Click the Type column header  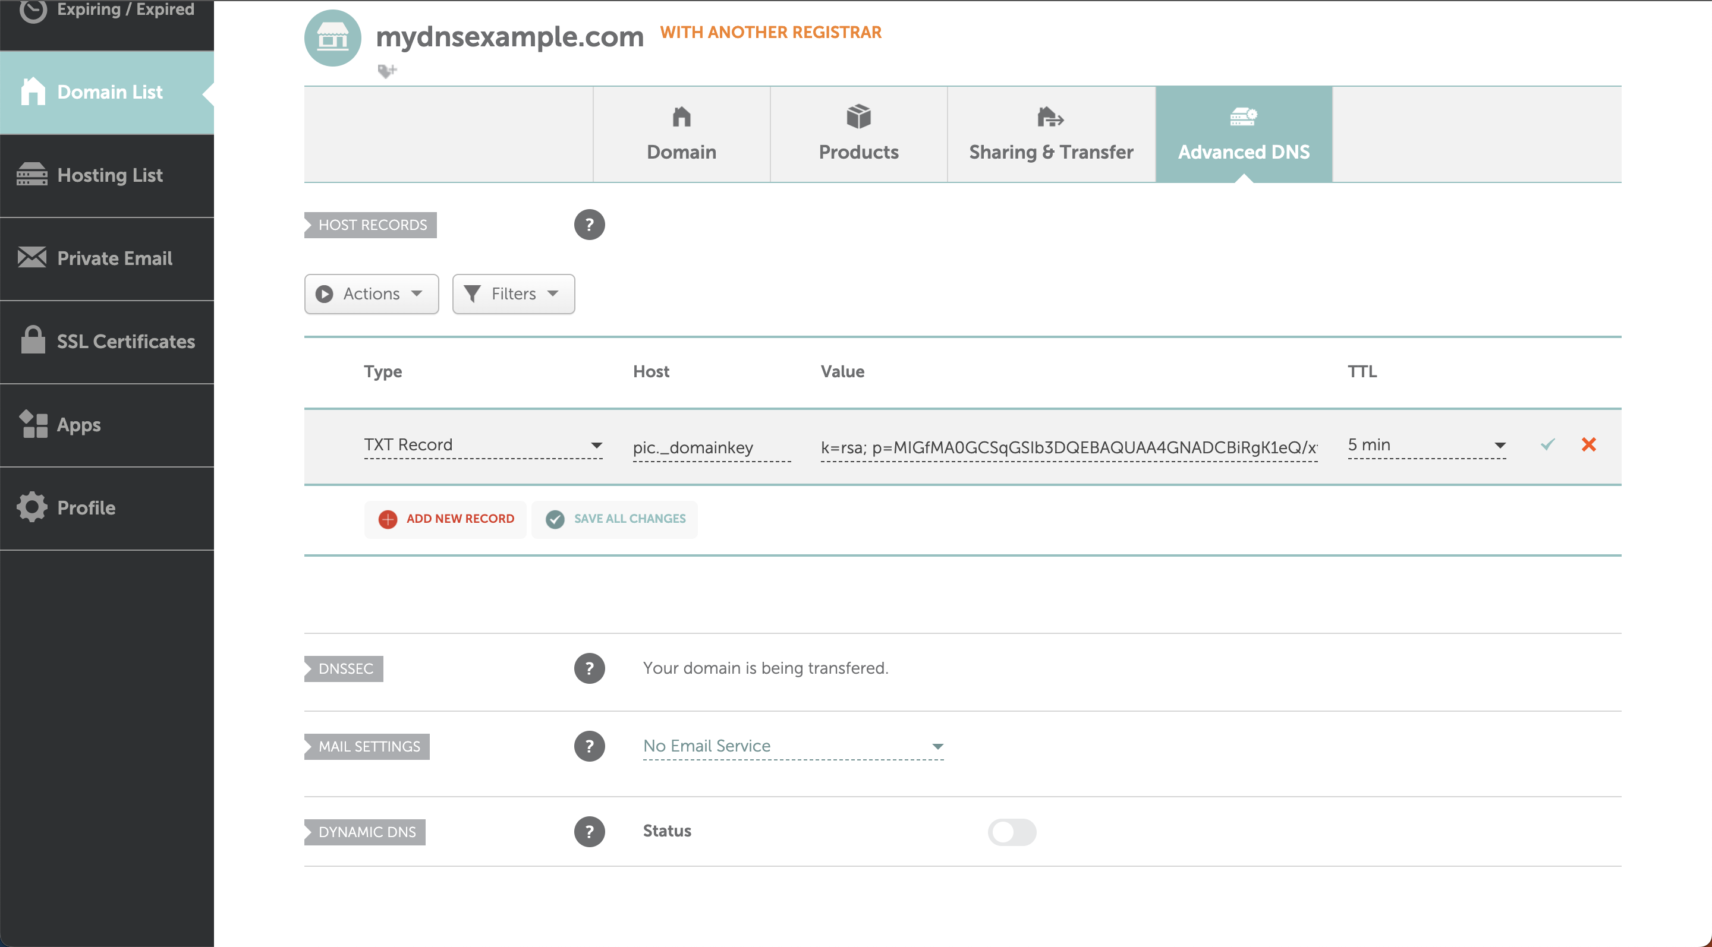[383, 372]
